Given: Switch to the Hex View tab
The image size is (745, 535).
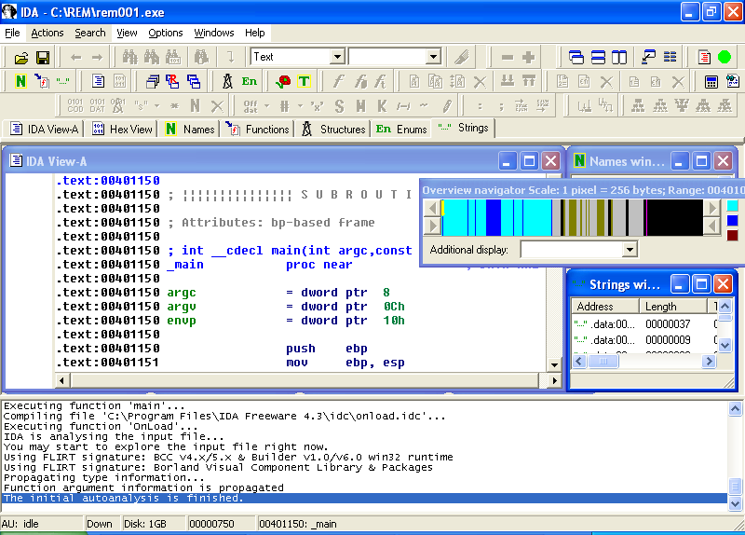Looking at the screenshot, I should [123, 129].
